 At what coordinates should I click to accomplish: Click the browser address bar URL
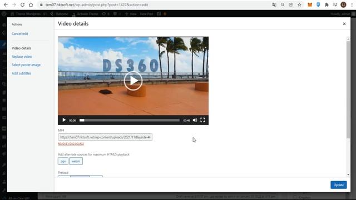[97, 4]
